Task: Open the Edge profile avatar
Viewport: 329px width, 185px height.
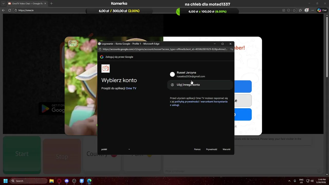Action: pyautogui.click(x=307, y=10)
